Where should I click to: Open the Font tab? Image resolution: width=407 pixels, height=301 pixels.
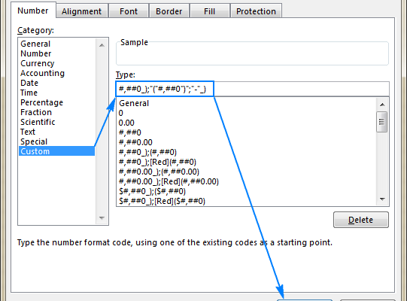(x=129, y=11)
